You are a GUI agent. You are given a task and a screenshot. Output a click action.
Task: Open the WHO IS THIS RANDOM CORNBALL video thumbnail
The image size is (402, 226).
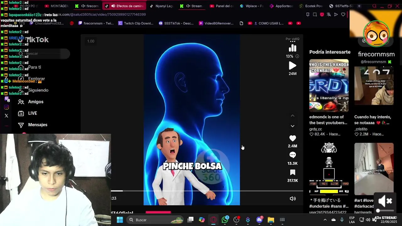tap(329, 85)
